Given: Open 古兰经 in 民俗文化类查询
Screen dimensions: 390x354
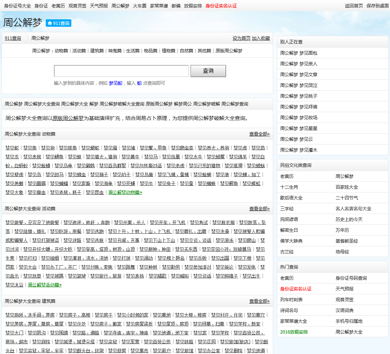Looking at the screenshot, I should click(287, 252).
